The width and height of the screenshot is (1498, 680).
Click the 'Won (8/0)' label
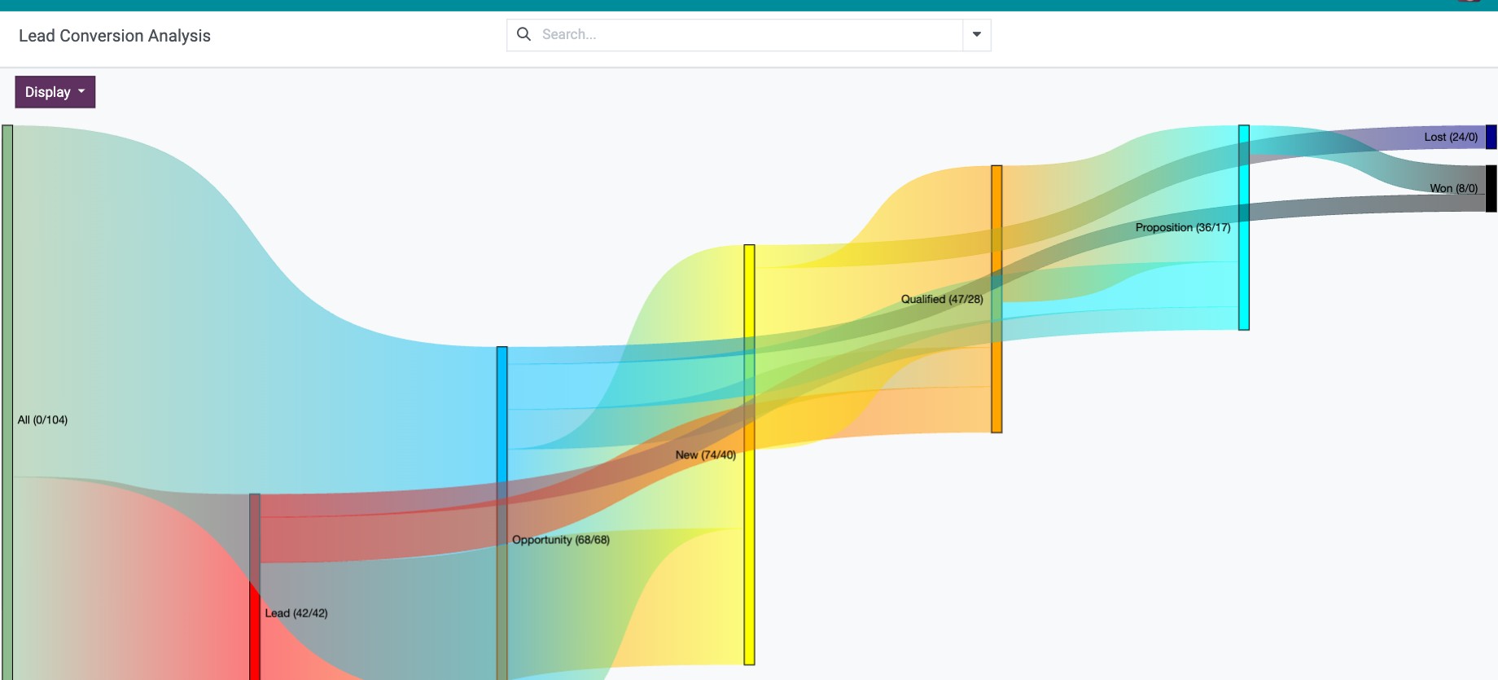[x=1454, y=188]
